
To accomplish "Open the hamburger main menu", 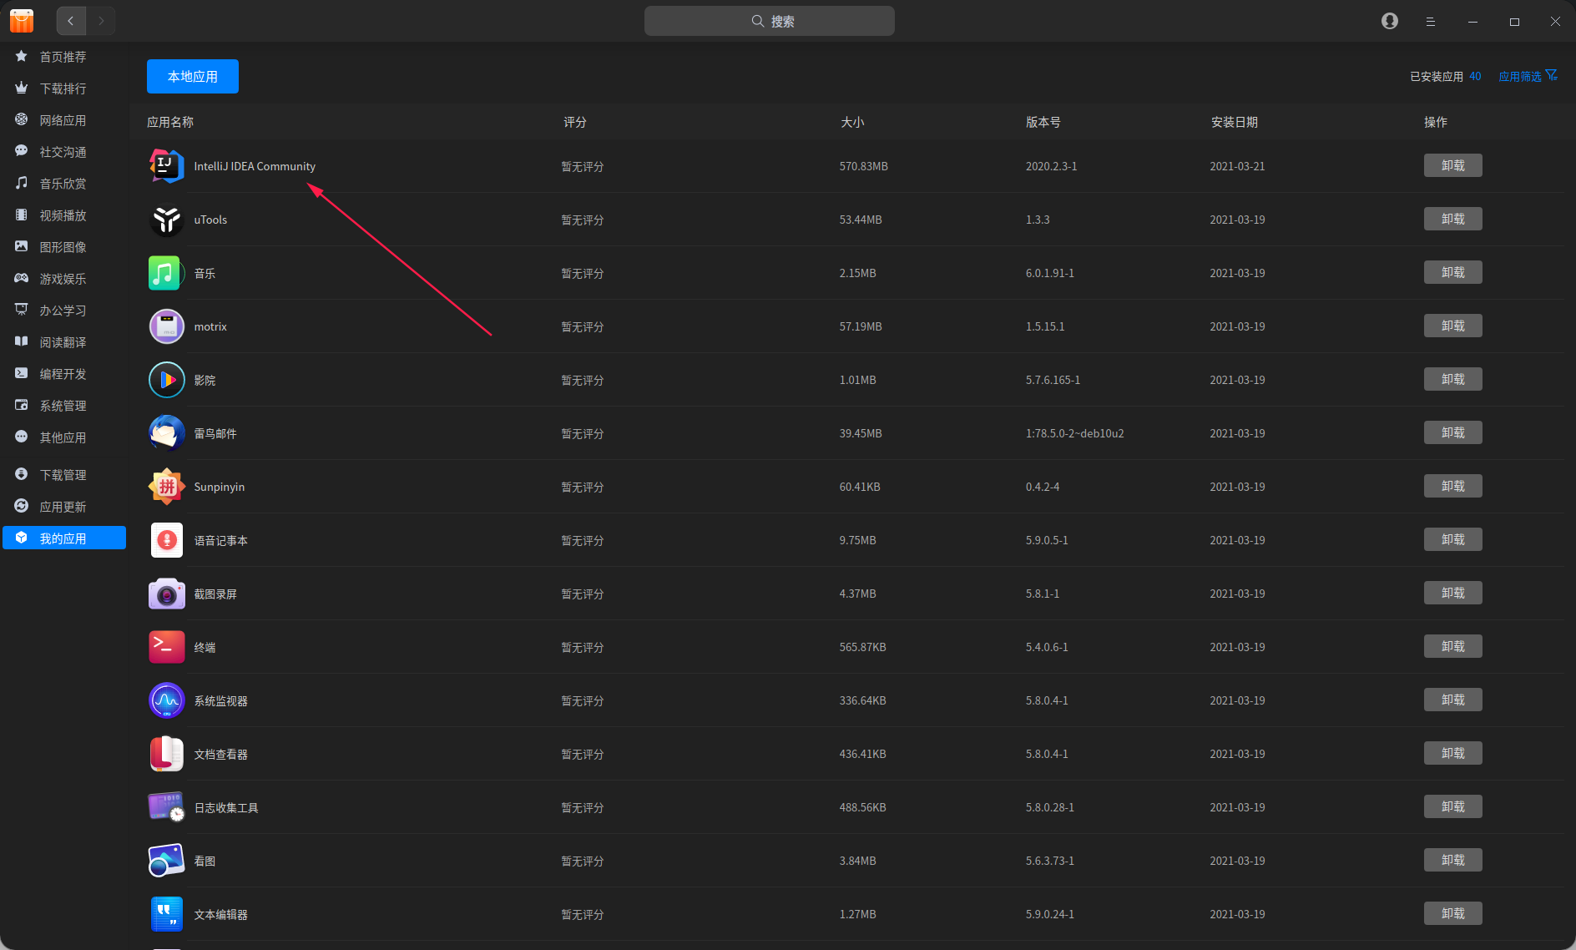I will pyautogui.click(x=1431, y=22).
